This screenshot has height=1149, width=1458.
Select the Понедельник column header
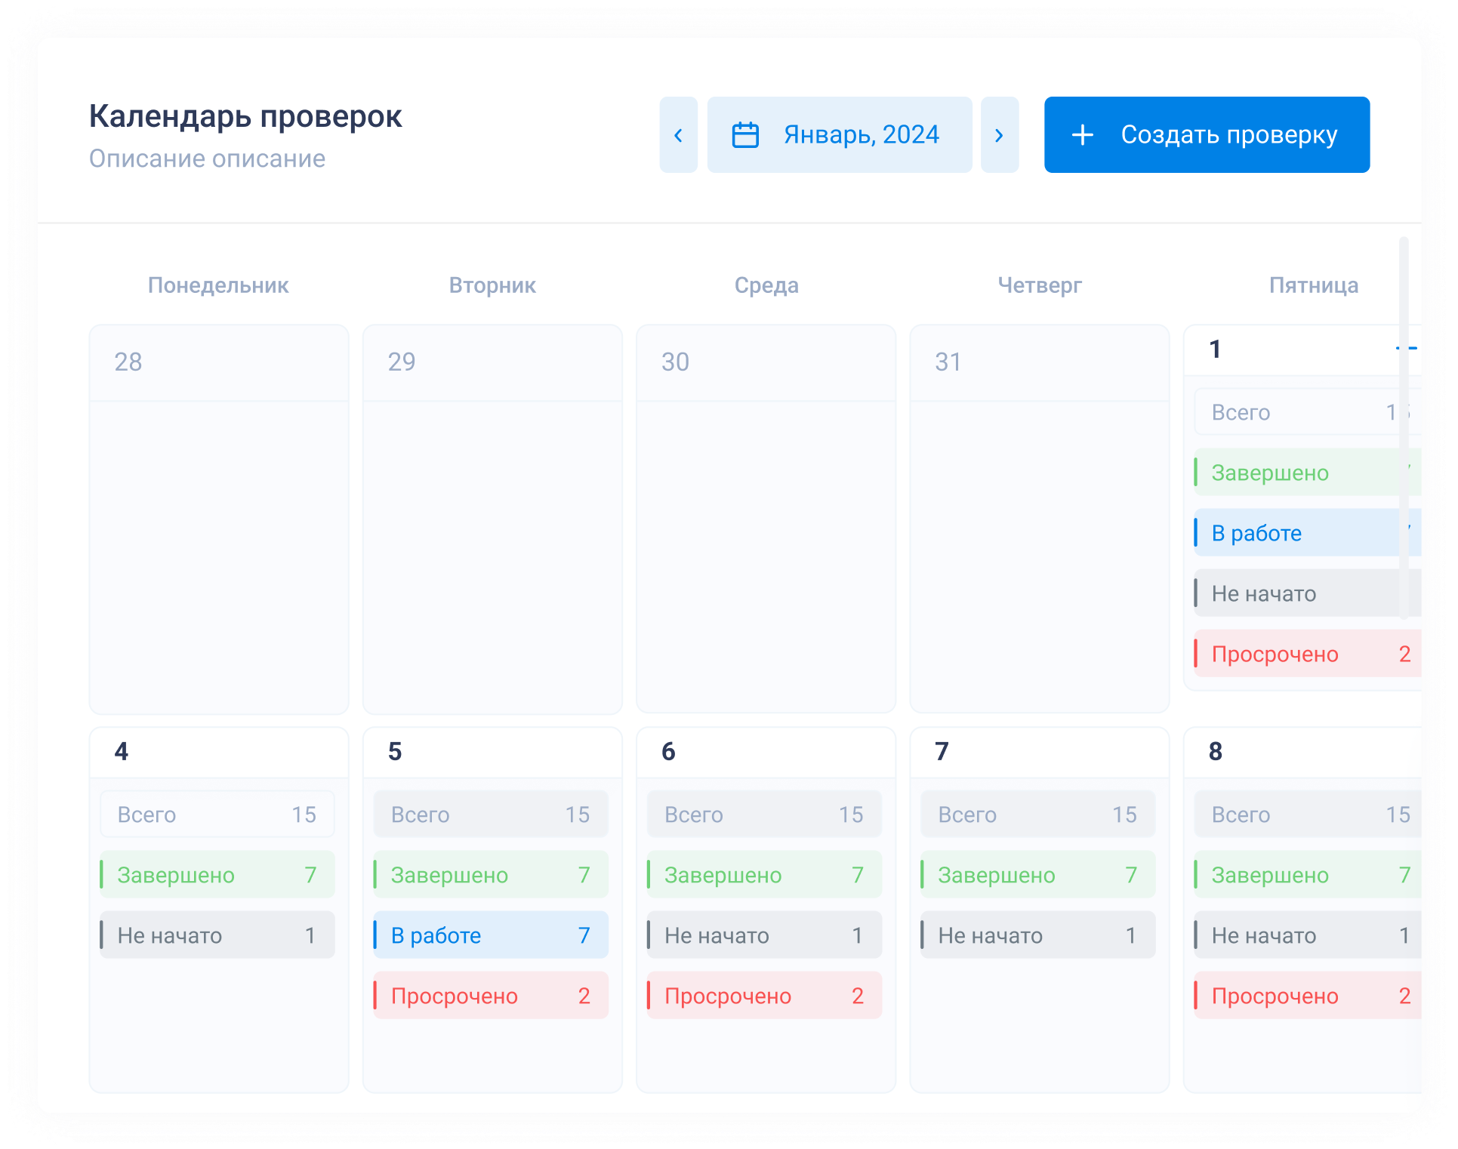pyautogui.click(x=218, y=285)
